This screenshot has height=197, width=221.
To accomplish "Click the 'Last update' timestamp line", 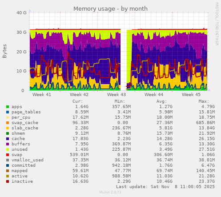I will [x=165, y=187].
